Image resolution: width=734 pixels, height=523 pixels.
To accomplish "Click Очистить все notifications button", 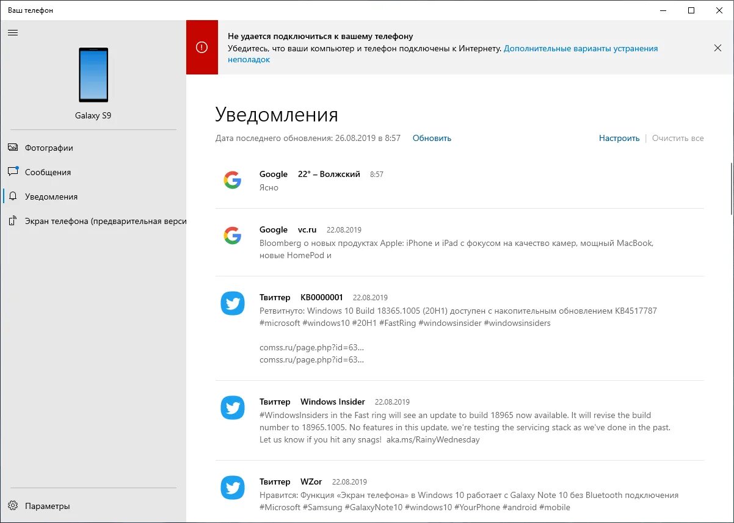I will point(678,138).
